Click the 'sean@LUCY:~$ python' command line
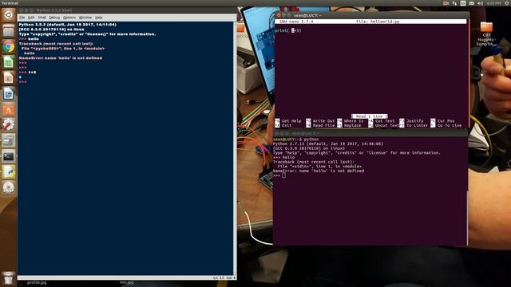This screenshot has width=511, height=287. [296, 139]
